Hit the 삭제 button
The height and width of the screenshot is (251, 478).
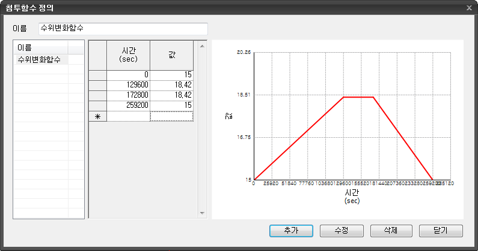coord(392,231)
